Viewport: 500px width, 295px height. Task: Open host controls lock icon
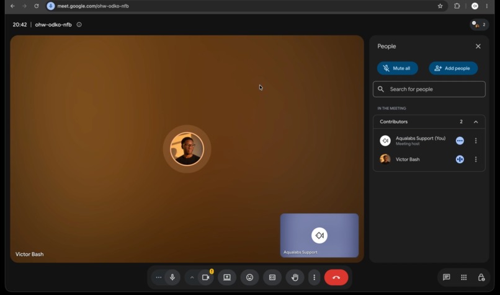[481, 278]
